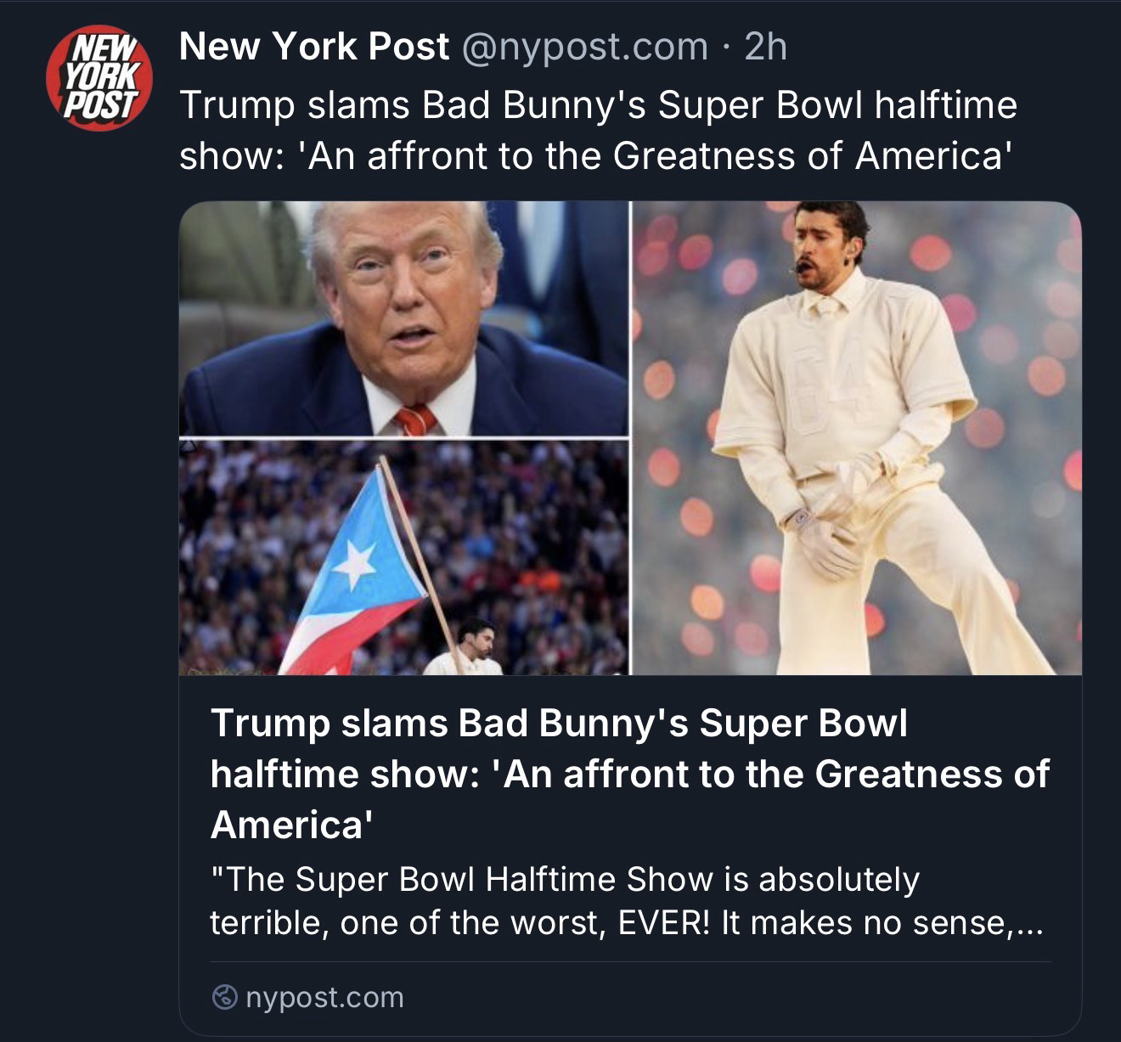Open the nypost.com domain footer link
Screen dimensions: 1121x1042
[x=324, y=997]
